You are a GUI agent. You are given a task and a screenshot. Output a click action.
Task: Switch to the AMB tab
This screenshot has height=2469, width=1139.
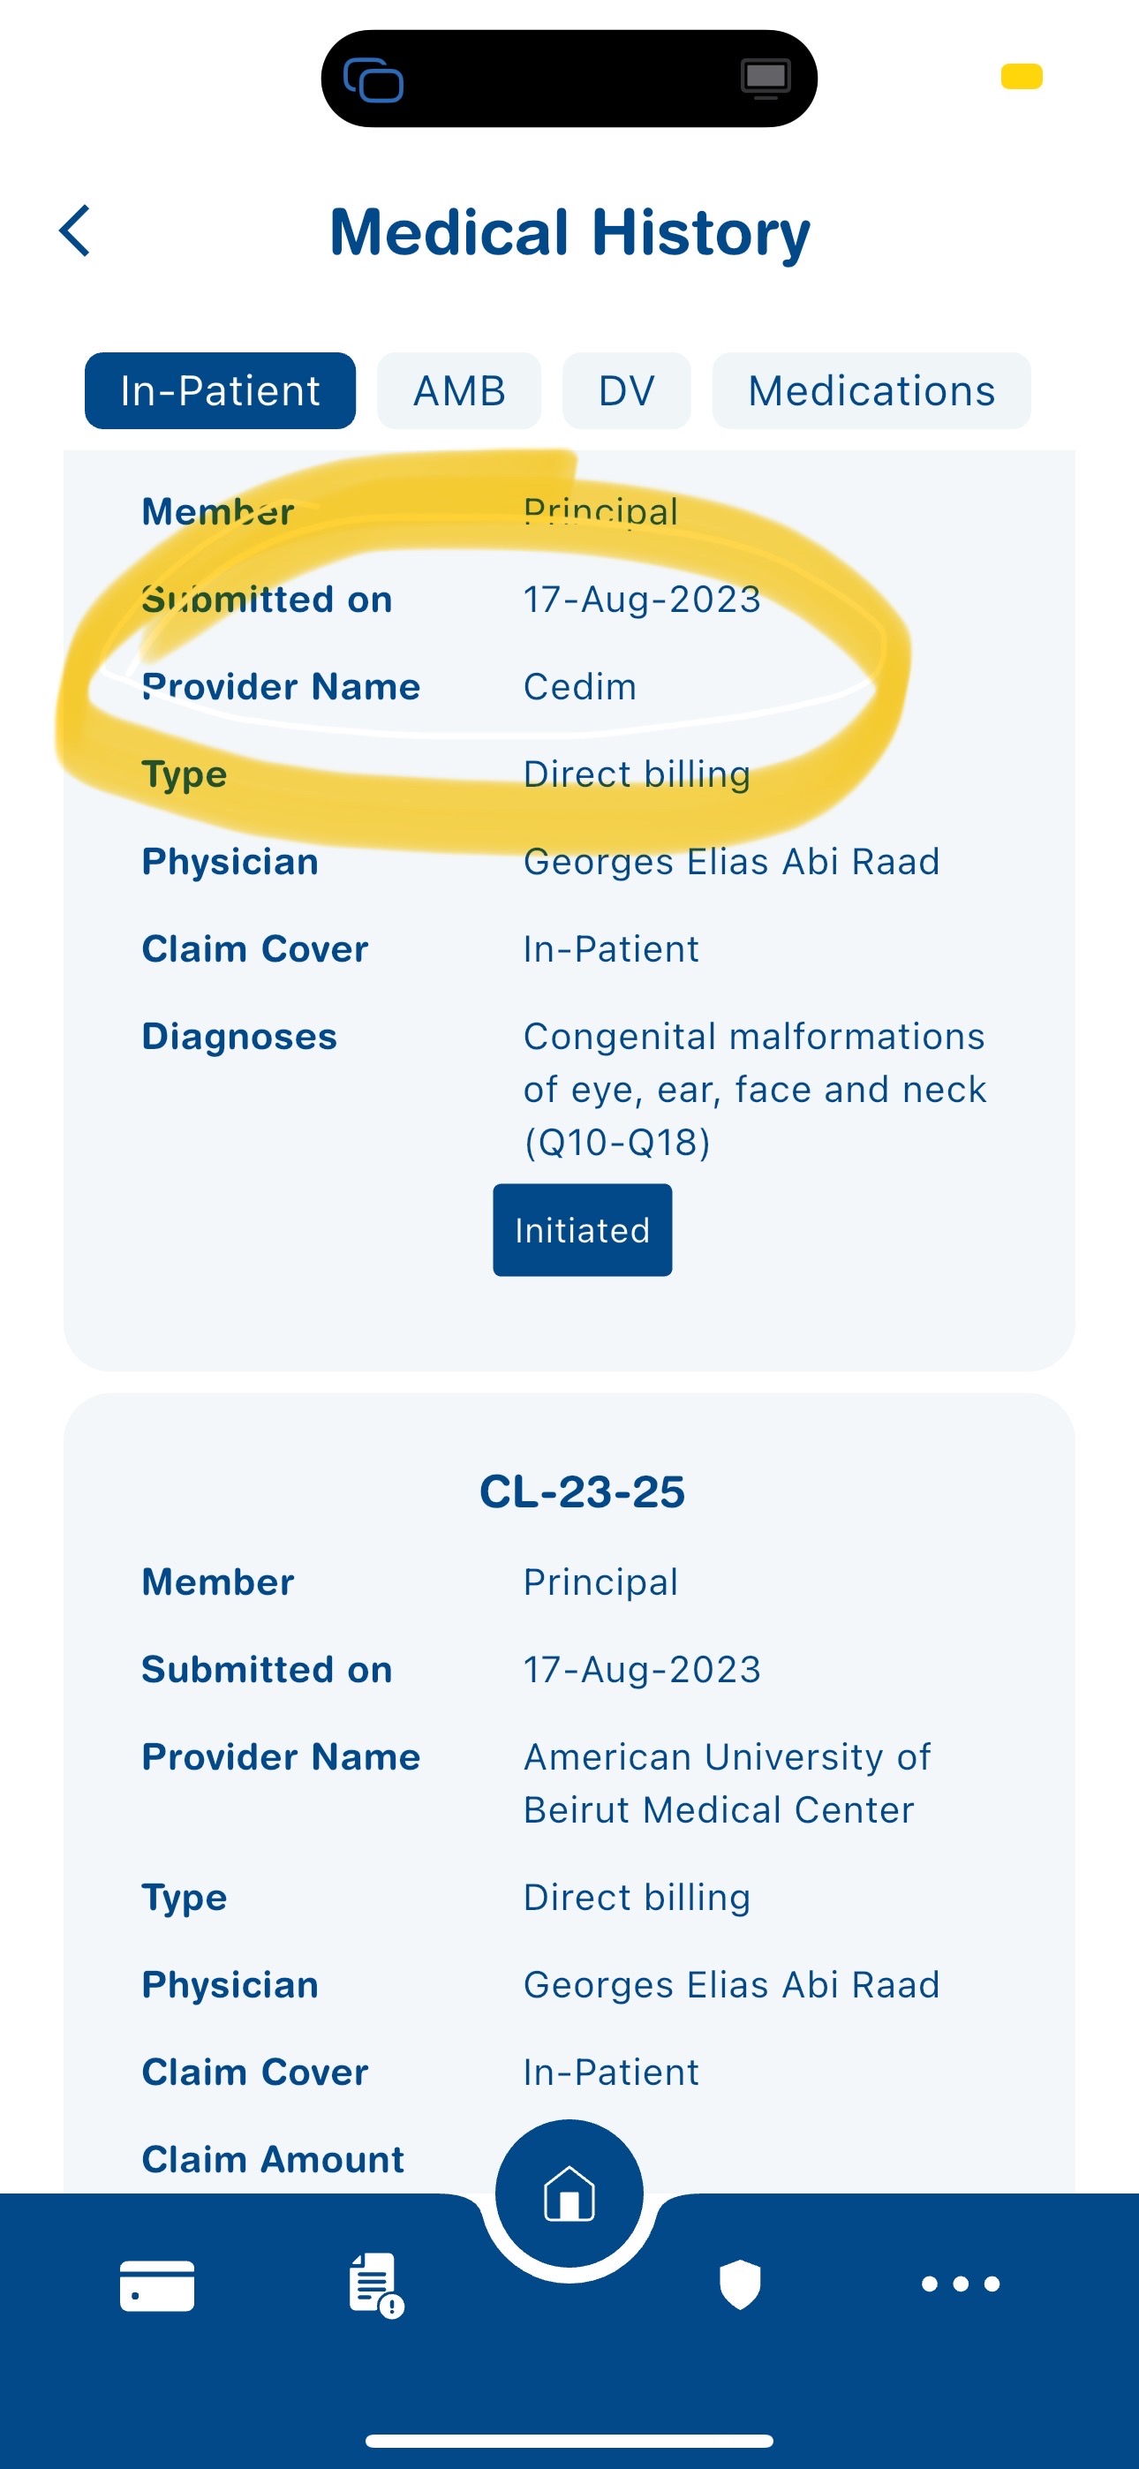(459, 391)
